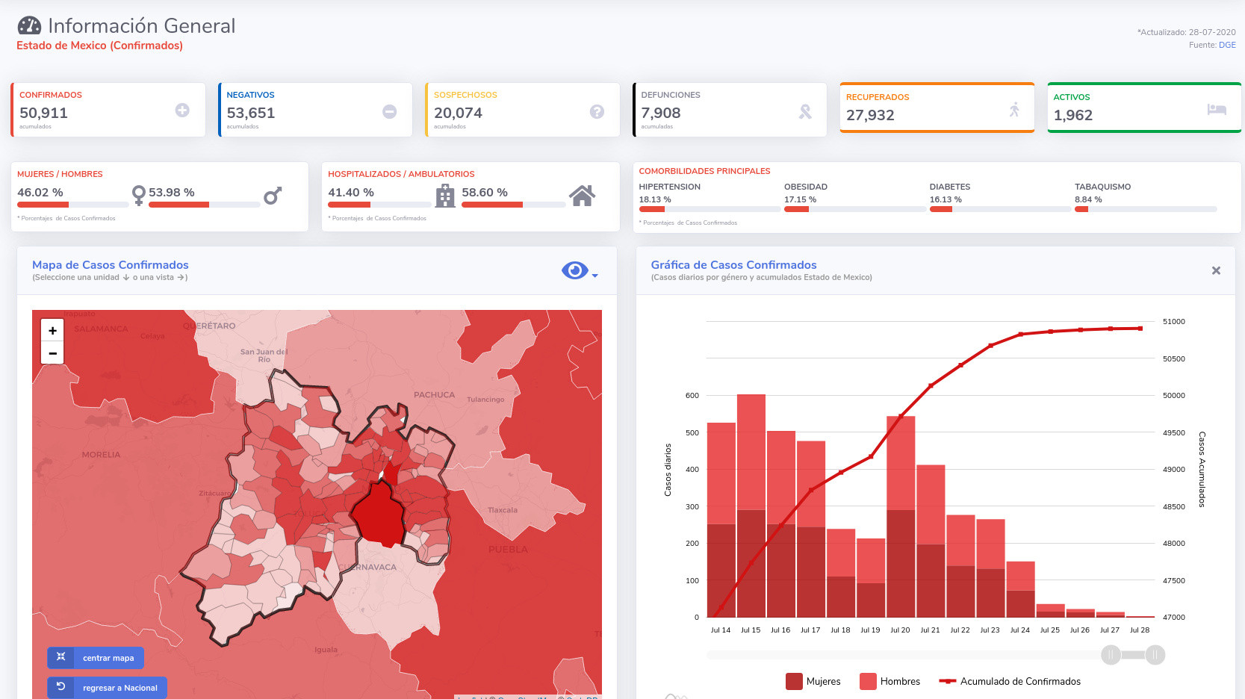Screen dimensions: 1245x699
Task: Click the dashboard gauge icon beside Información General
Action: [29, 26]
